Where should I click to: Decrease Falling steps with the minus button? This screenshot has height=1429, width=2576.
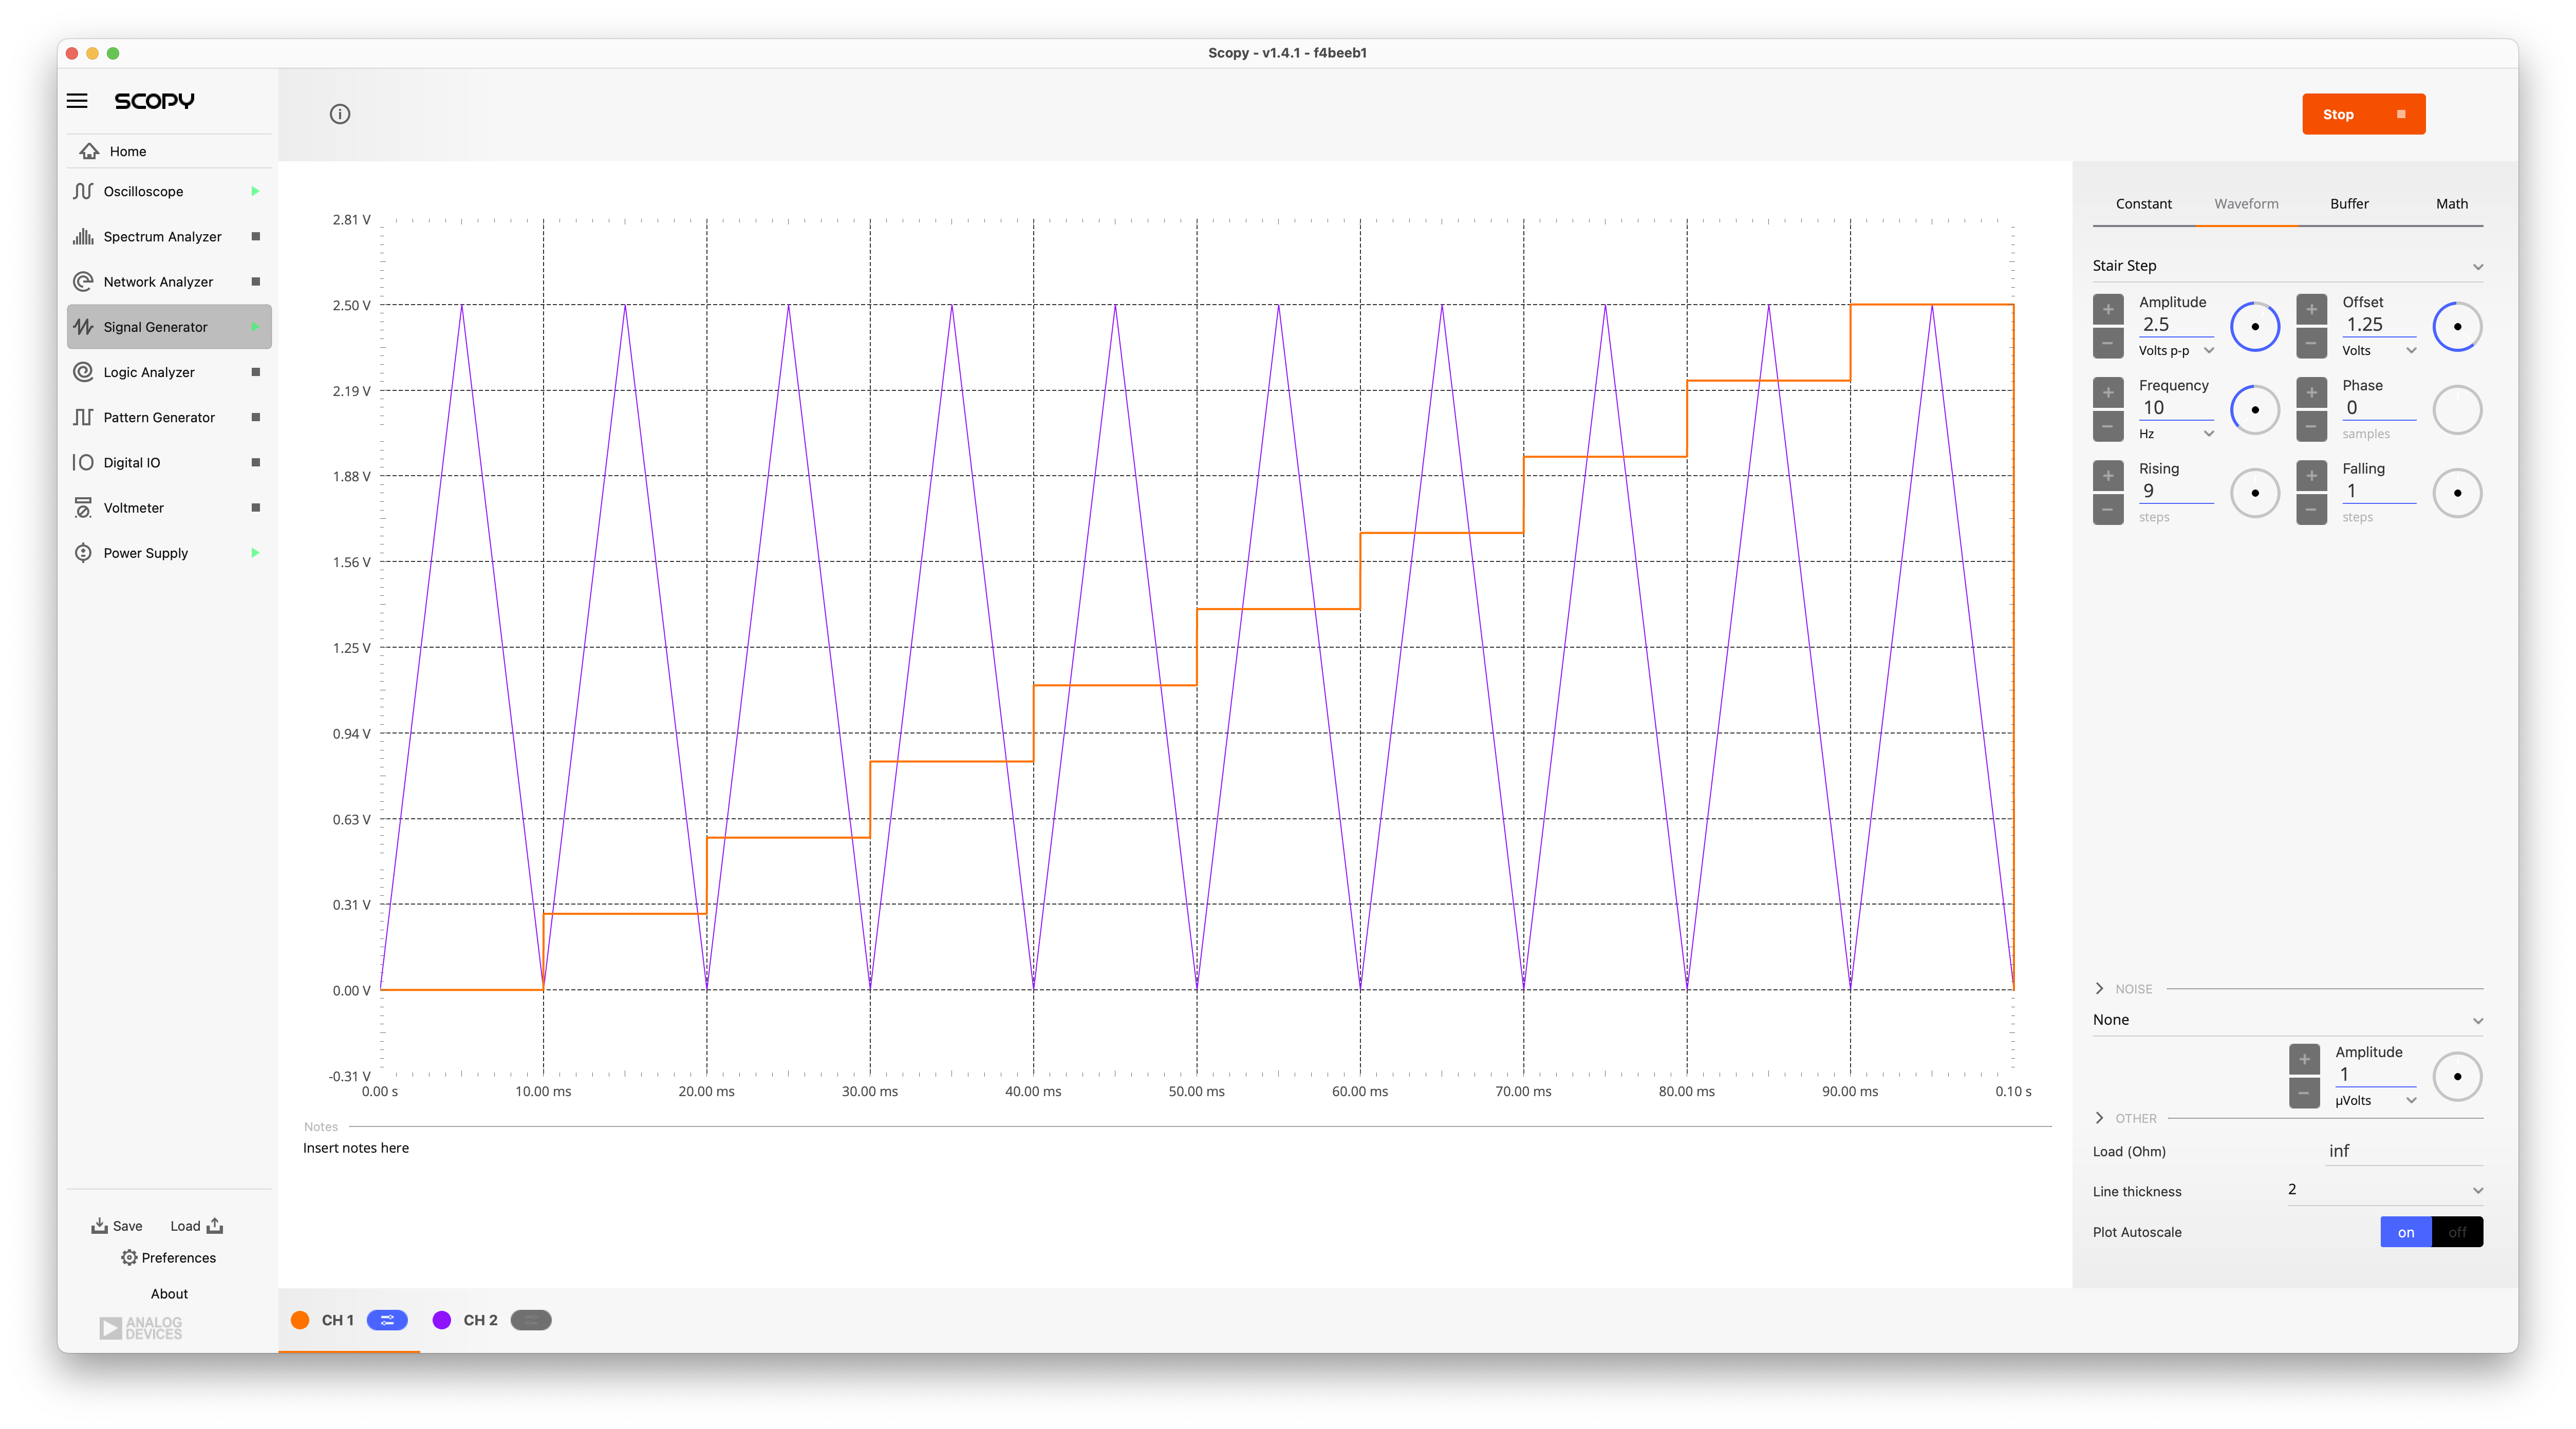2311,509
